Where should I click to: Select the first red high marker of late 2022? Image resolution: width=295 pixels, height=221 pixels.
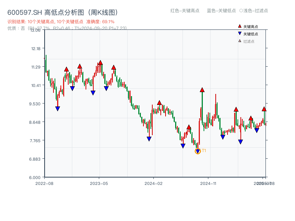click(x=66, y=69)
